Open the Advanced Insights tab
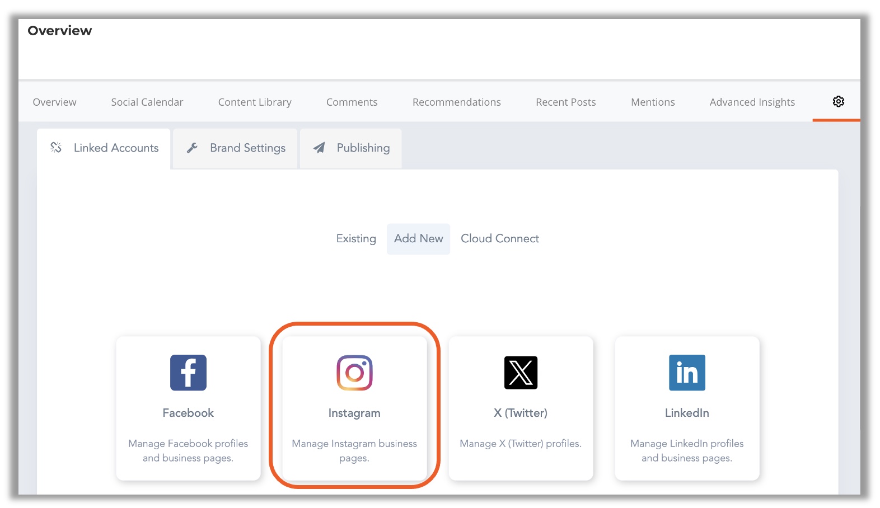Image resolution: width=880 pixels, height=508 pixels. click(752, 102)
